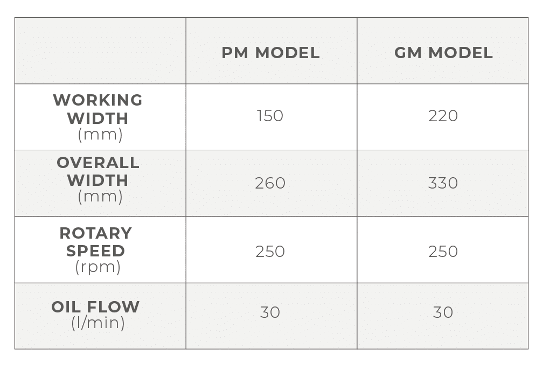Viewport: 543px width, 376px height.
Task: Click the word SPEED in row label
Action: pos(96,251)
